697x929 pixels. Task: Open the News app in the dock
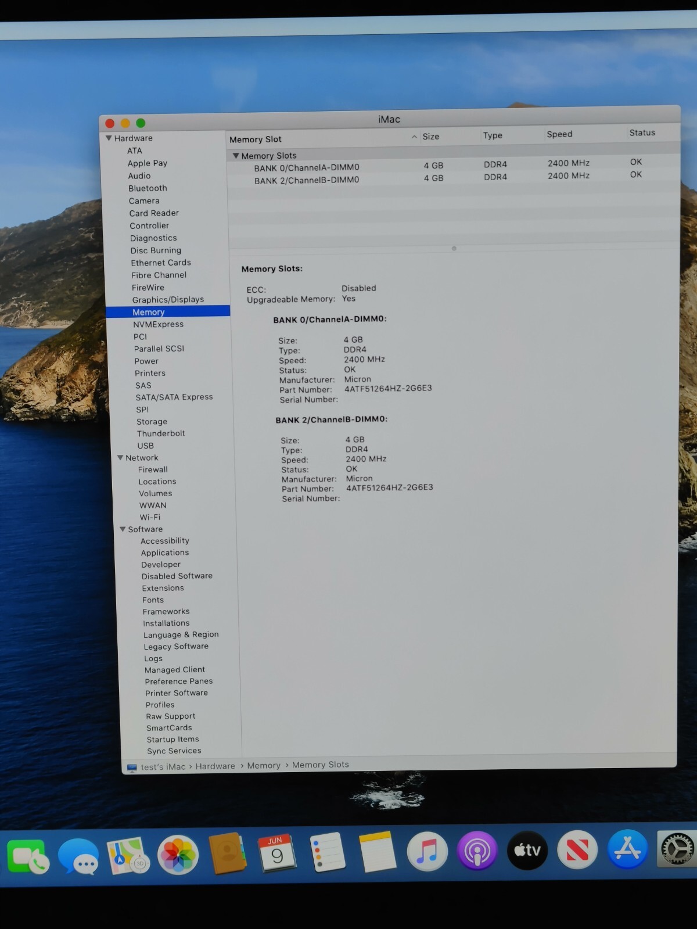coord(577,849)
